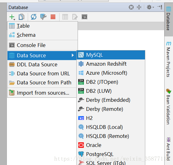Select DB2 (LUW) data source
This screenshot has width=173, height=165.
[x=111, y=91]
